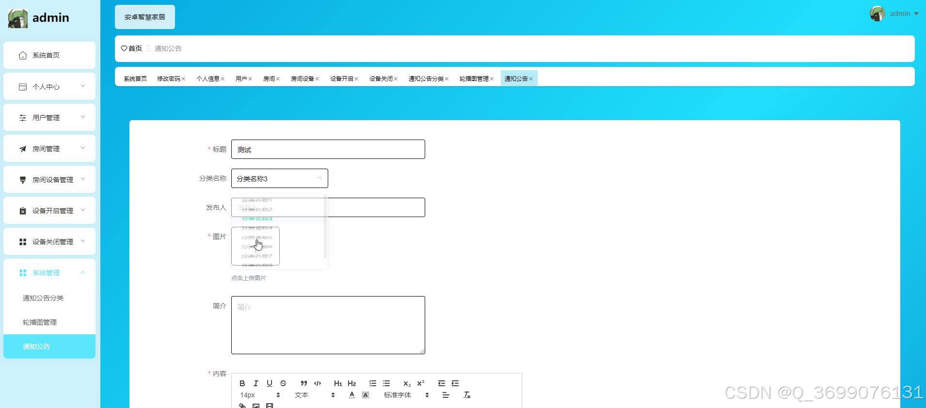
Task: Switch to the 修改密码 tab
Action: point(169,78)
